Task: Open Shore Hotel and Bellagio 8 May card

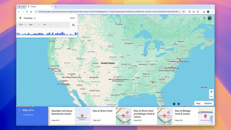Action: click(x=152, y=116)
